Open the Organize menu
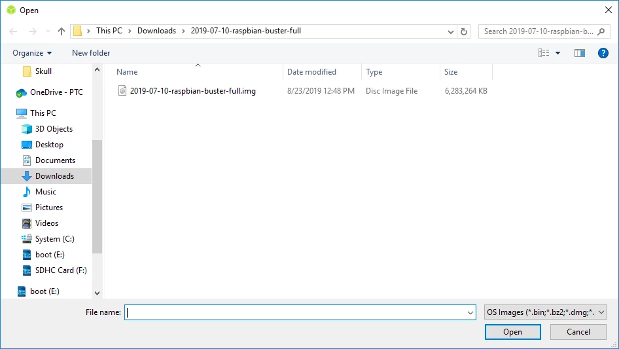The height and width of the screenshot is (349, 619). pos(32,53)
